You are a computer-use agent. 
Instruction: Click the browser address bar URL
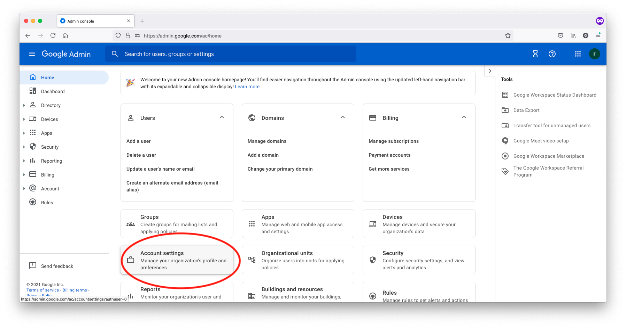point(183,35)
